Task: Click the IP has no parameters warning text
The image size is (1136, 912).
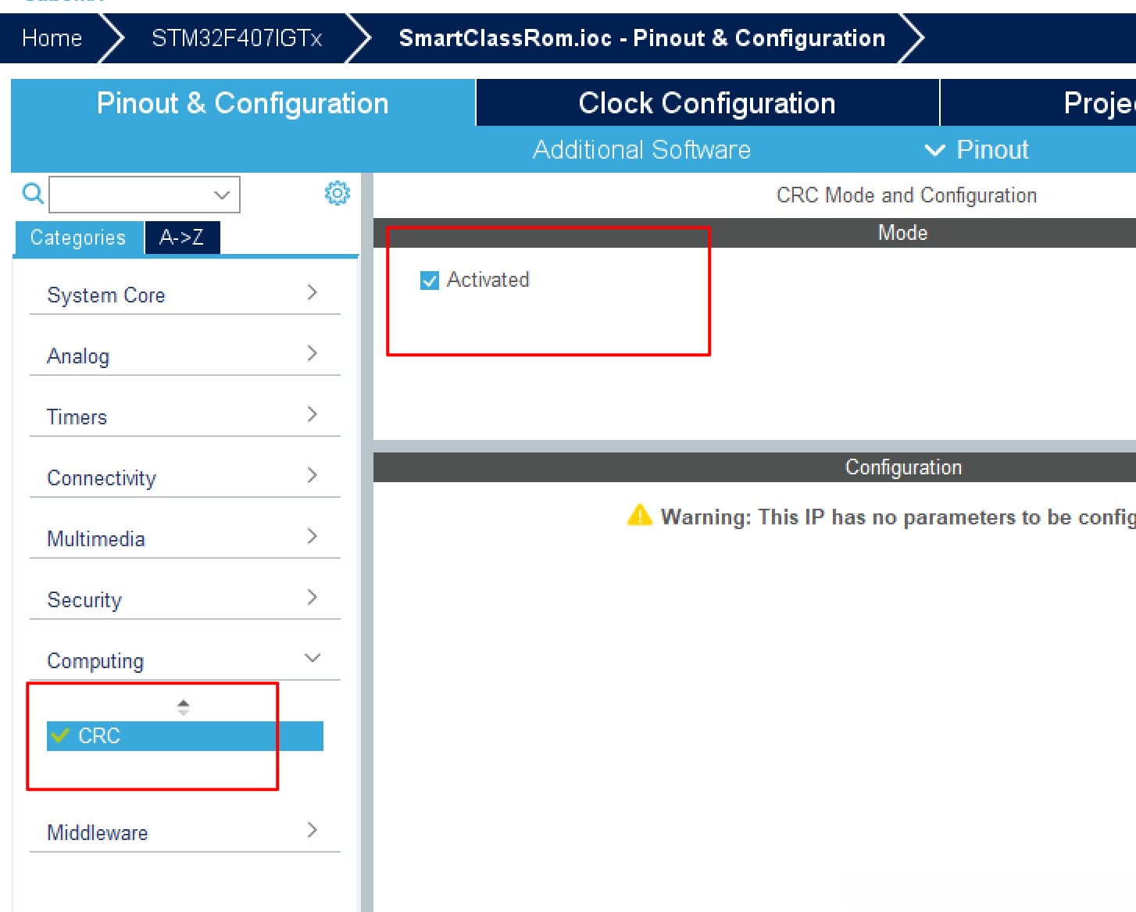Action: [x=898, y=517]
